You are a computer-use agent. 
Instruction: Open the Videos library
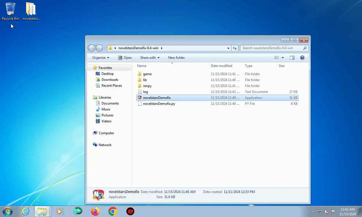[x=106, y=121]
